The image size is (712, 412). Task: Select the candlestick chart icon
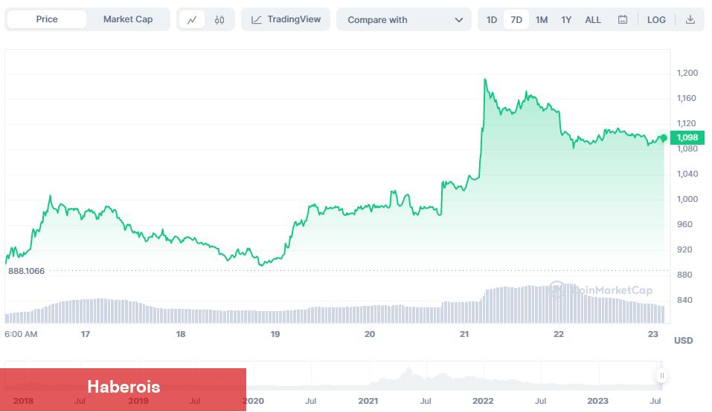(219, 19)
